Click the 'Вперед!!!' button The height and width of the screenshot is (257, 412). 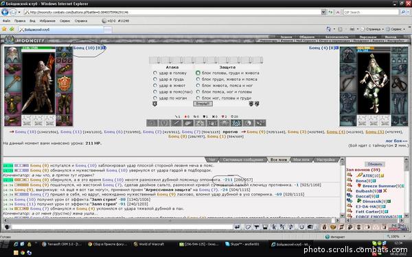pyautogui.click(x=203, y=104)
